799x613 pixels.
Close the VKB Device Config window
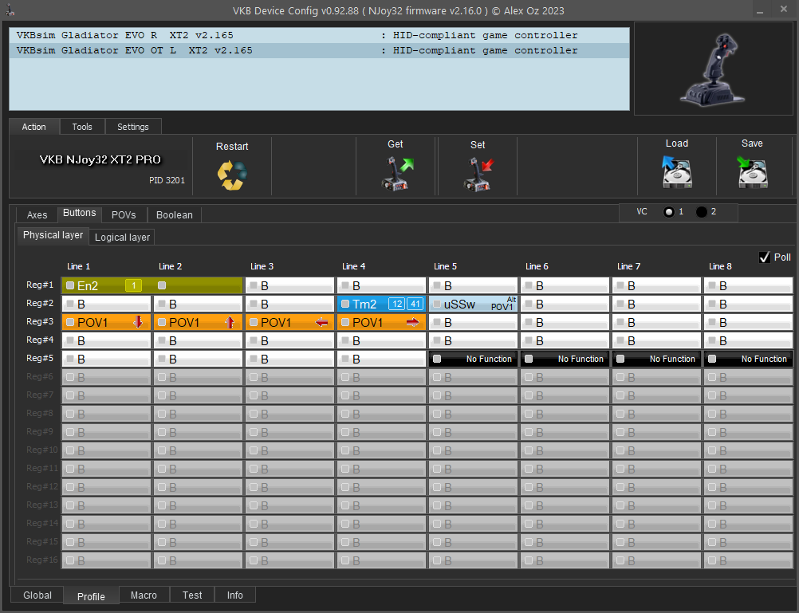click(x=784, y=10)
